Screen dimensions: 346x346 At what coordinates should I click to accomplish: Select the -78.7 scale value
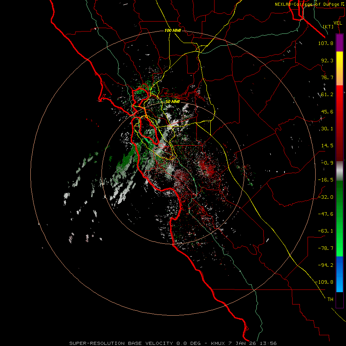(326, 248)
